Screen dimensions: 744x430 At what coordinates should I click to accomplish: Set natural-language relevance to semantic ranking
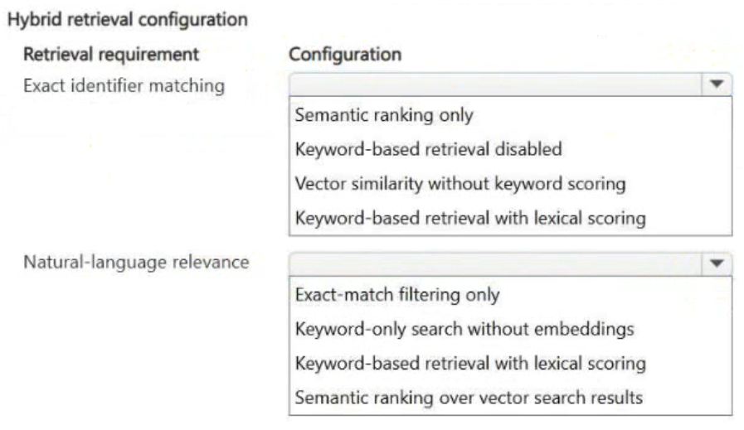pos(469,398)
